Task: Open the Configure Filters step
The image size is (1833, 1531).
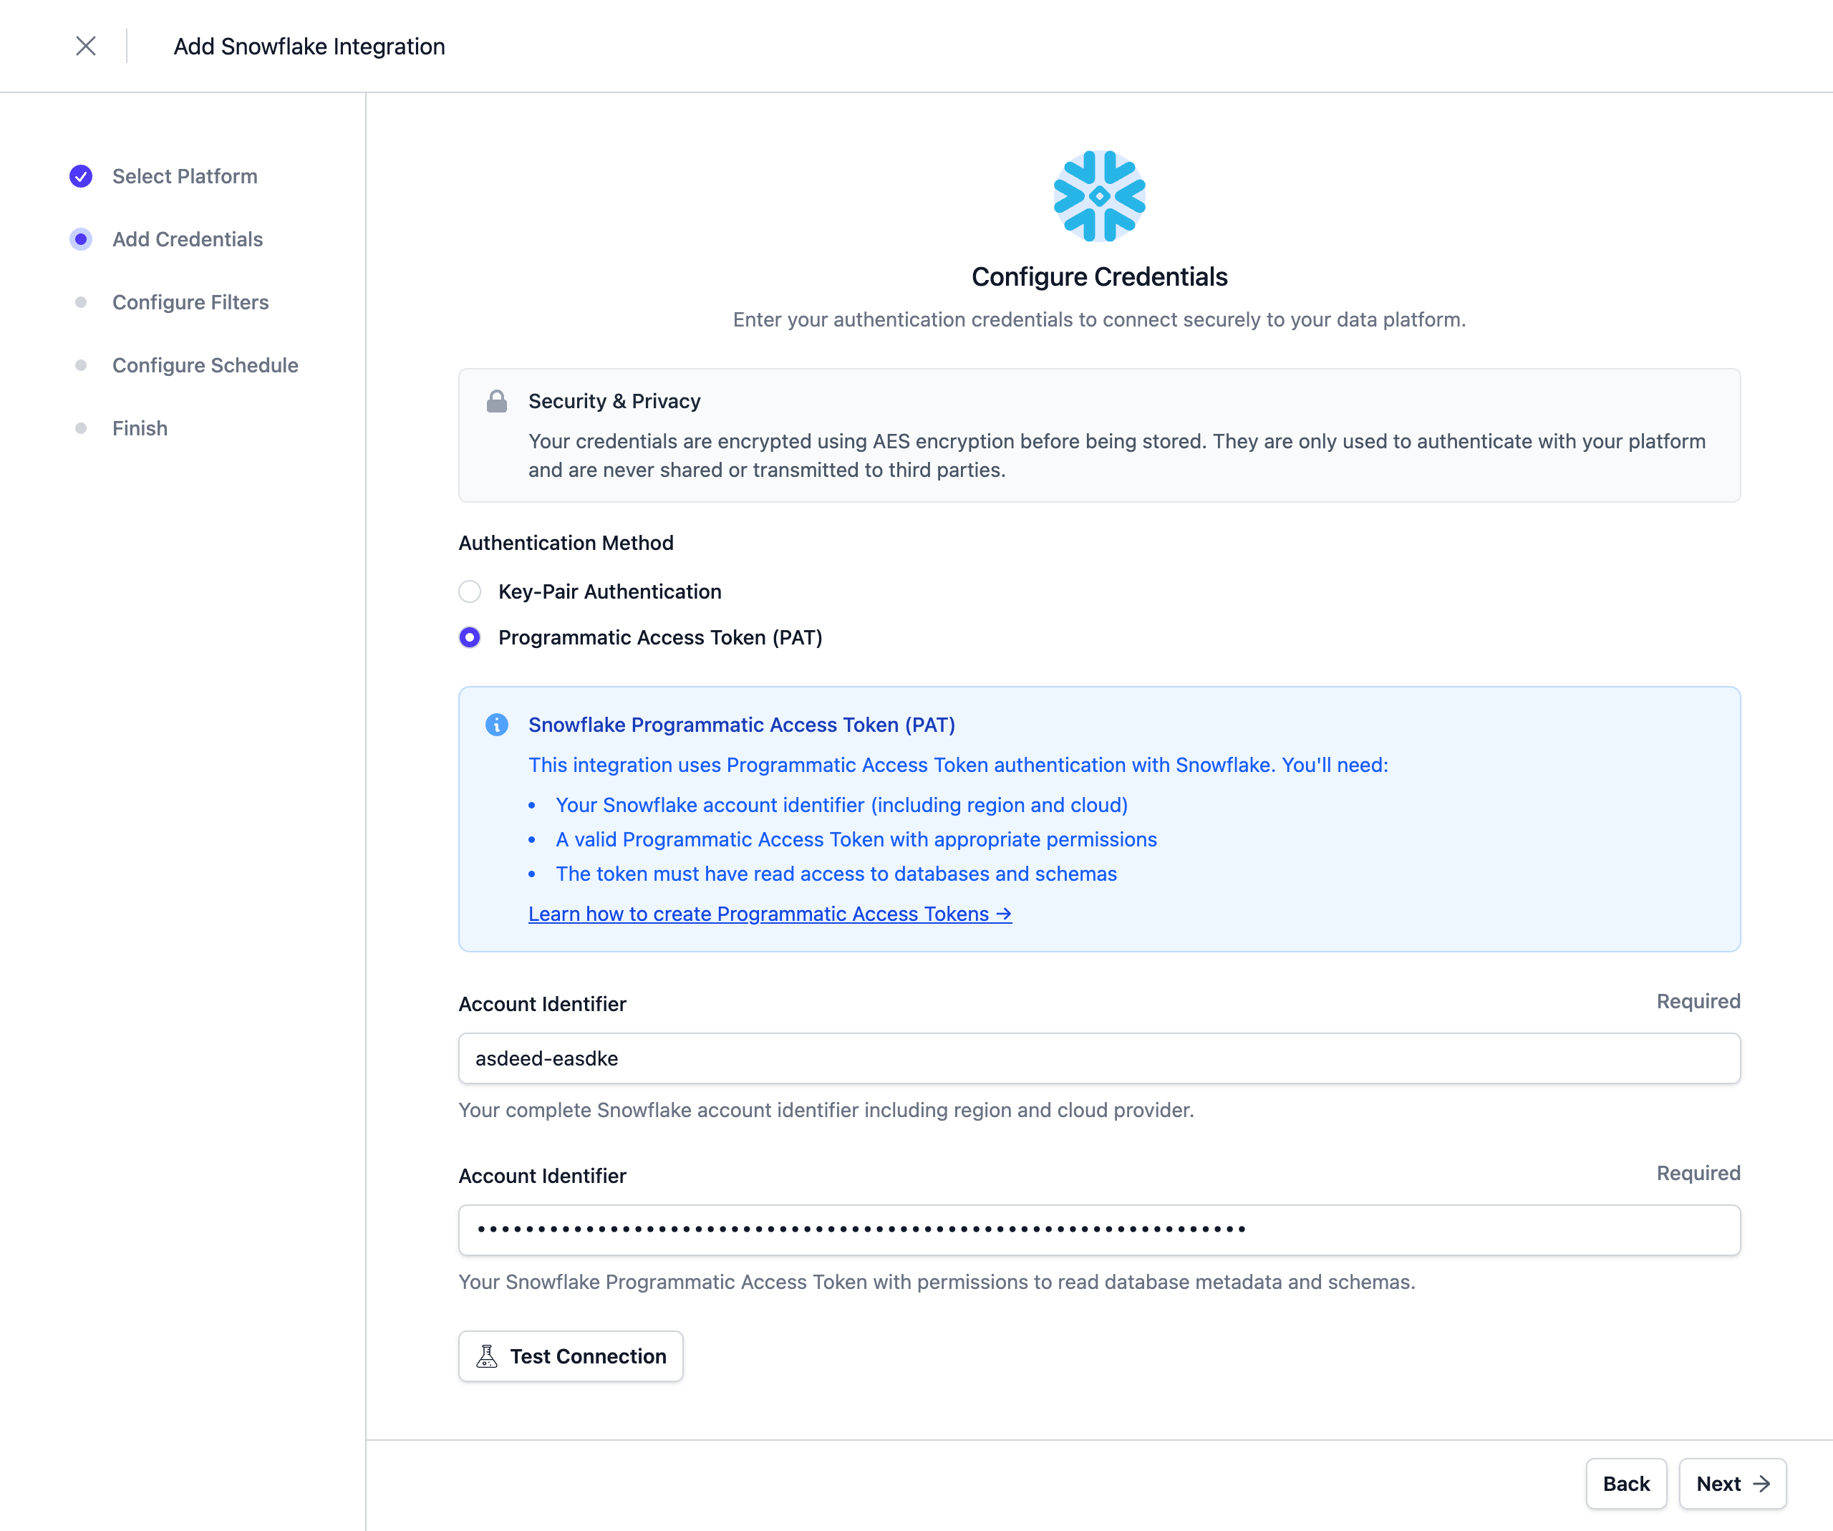Action: coord(190,302)
